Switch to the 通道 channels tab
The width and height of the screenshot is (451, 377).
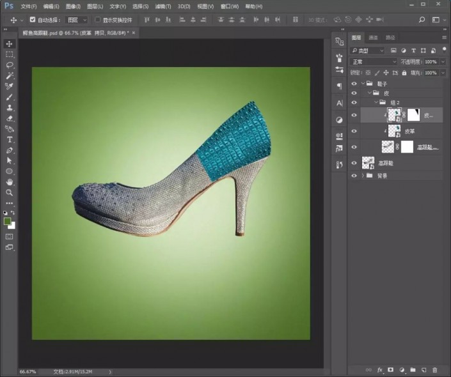[373, 38]
